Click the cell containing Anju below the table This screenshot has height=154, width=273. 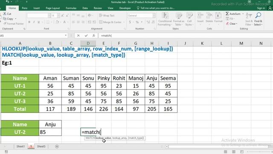point(50,124)
